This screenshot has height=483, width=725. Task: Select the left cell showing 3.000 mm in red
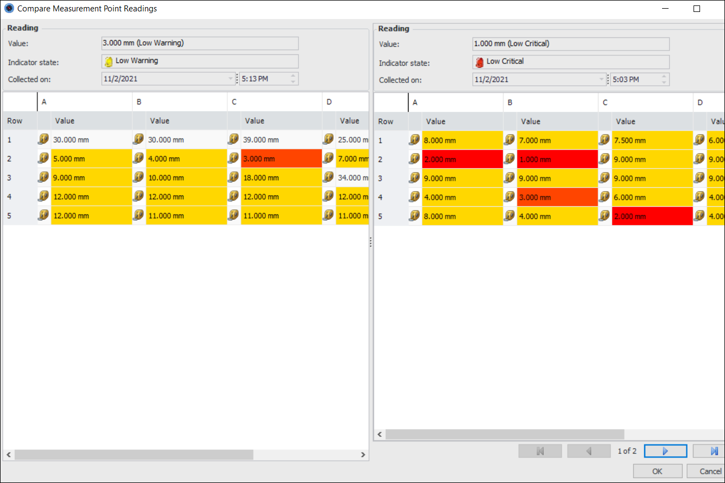(x=281, y=158)
